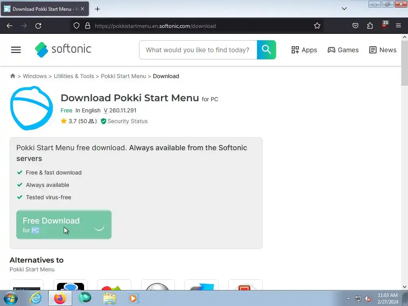Click the uBlock extension icon with badge 21
The width and height of the screenshot is (408, 306).
point(384,25)
